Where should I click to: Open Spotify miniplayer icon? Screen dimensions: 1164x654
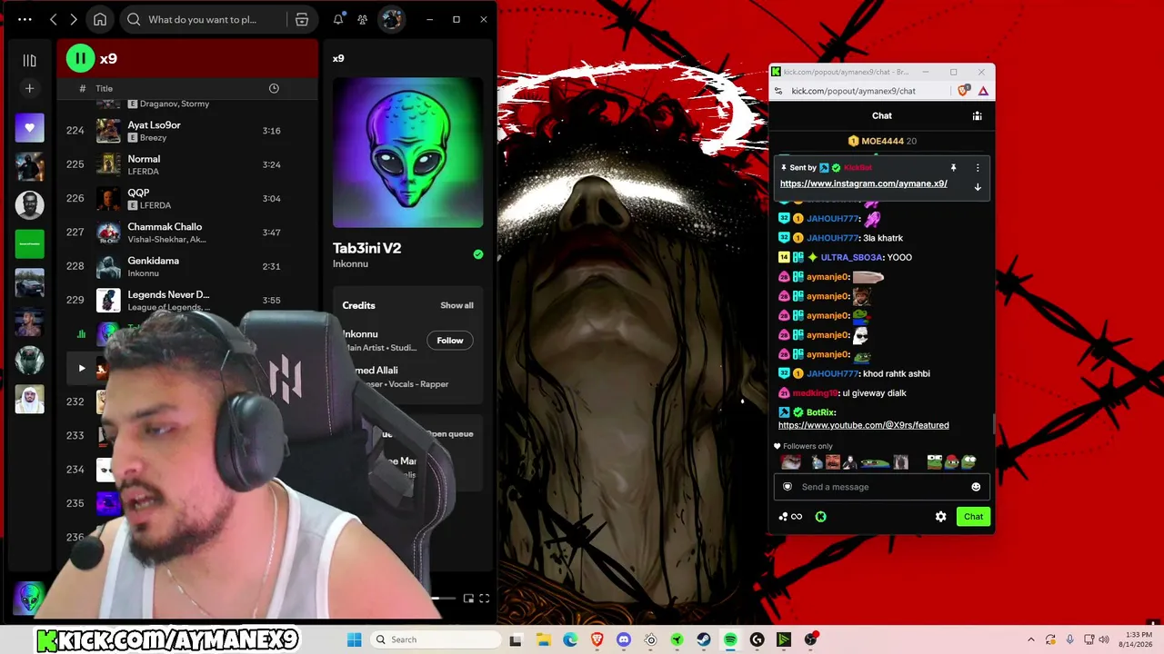(468, 599)
